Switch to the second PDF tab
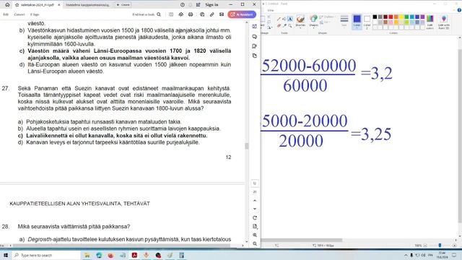 [x=87, y=5]
